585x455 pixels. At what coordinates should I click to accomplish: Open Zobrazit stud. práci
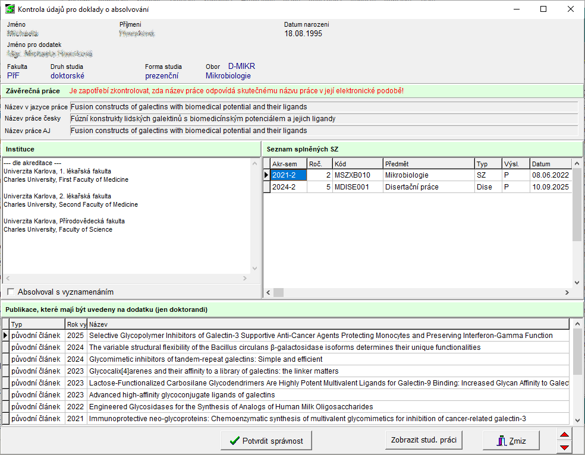click(x=424, y=441)
